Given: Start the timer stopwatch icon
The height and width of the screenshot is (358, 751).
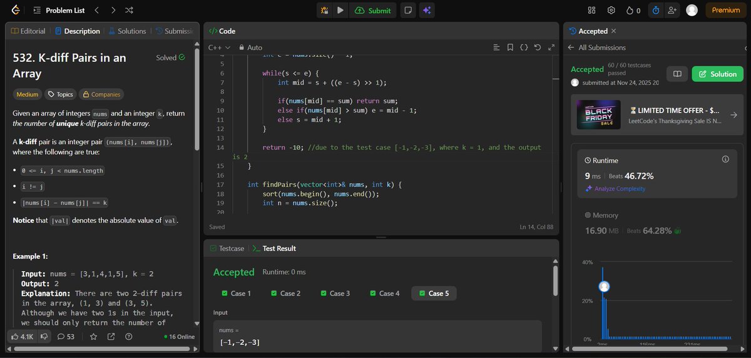Looking at the screenshot, I should coord(655,10).
